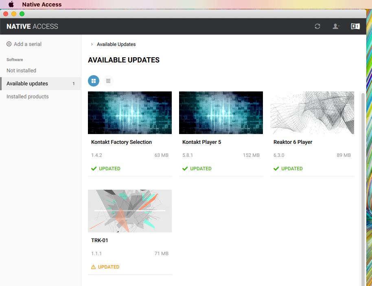Click the TRK-01 title

click(x=100, y=240)
